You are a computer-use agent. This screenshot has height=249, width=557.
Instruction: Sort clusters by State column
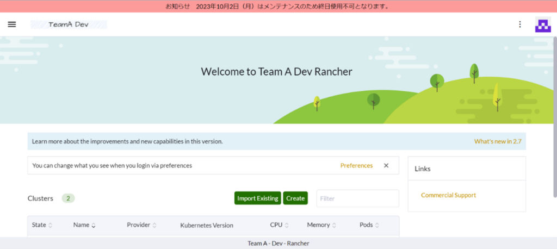42,225
